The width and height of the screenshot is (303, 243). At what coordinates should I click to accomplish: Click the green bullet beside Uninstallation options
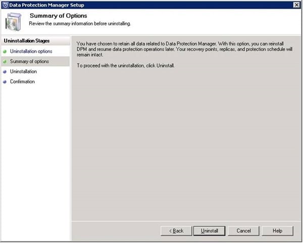tap(5, 52)
